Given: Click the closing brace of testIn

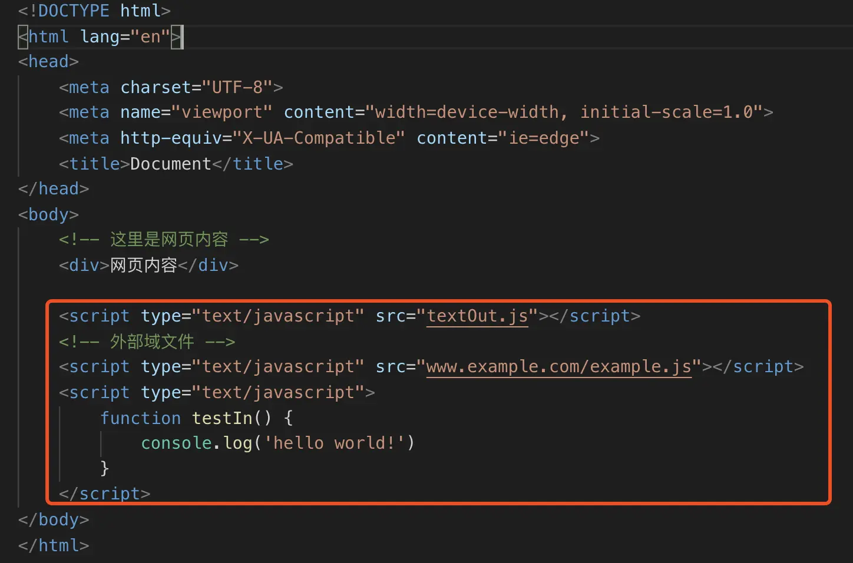Looking at the screenshot, I should click(105, 469).
